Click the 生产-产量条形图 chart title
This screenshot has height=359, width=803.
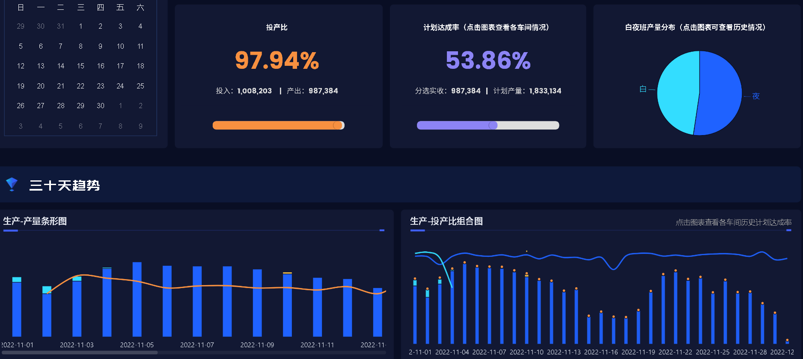click(35, 221)
